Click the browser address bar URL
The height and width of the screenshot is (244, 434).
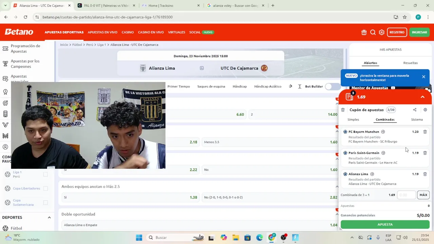107,17
